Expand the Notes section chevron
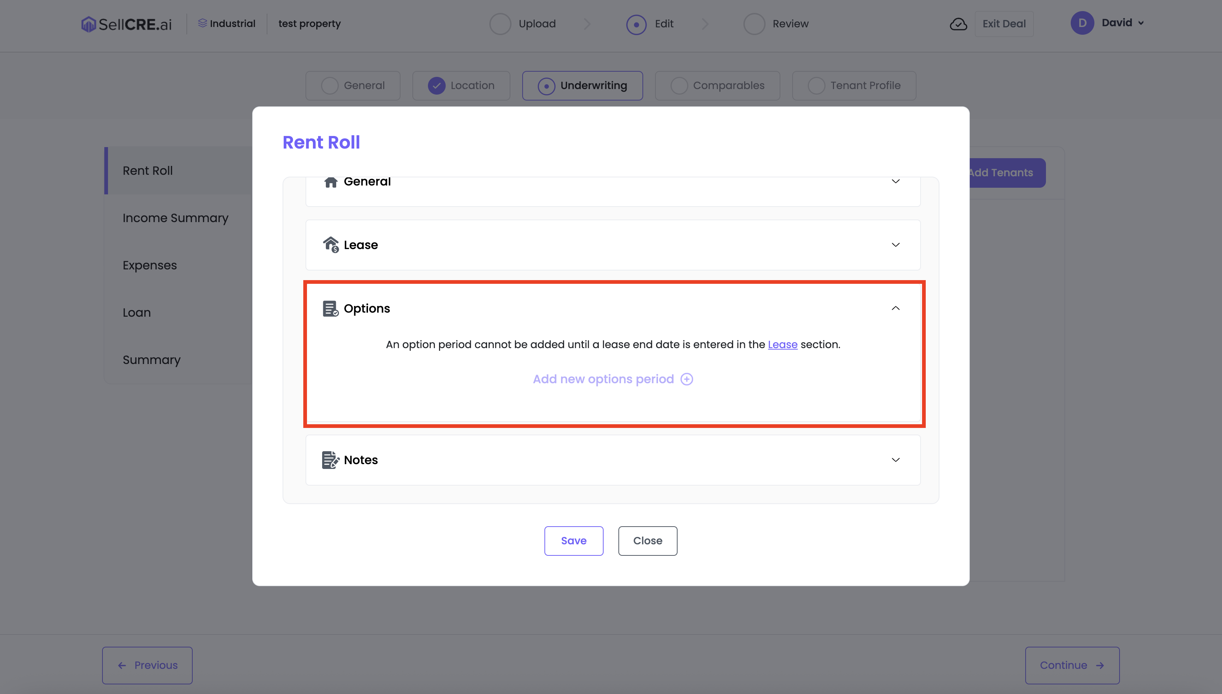The image size is (1222, 694). [895, 460]
